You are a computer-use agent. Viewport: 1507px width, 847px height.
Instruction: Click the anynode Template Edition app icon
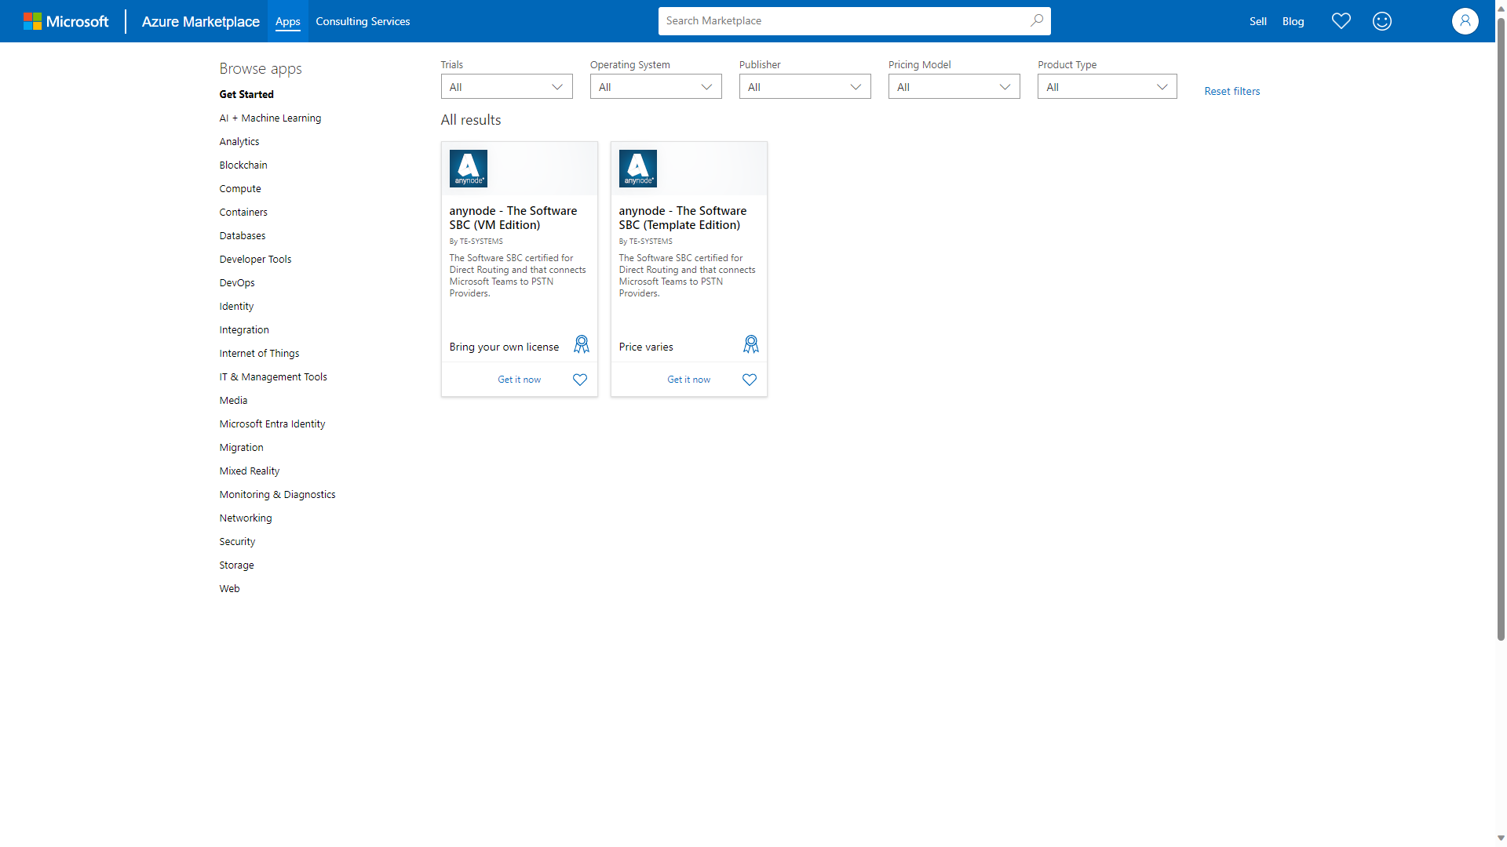click(637, 169)
